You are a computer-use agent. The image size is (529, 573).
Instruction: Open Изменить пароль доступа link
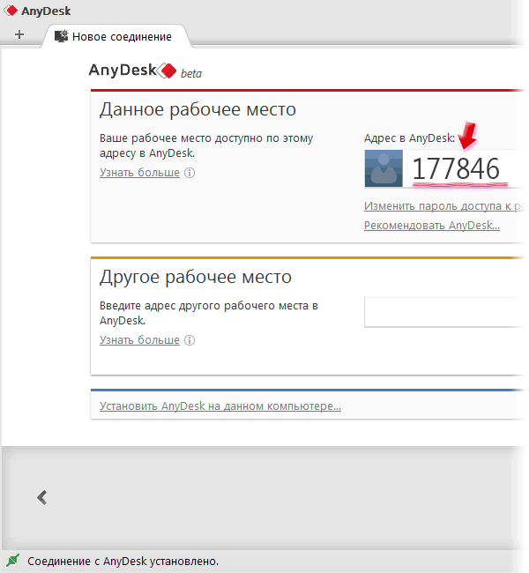pos(446,206)
